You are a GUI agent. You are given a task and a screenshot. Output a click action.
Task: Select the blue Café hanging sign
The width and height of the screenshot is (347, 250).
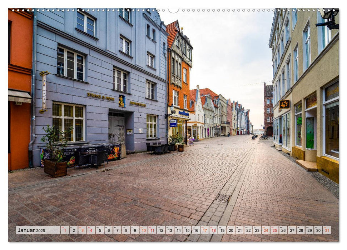pos(173,124)
